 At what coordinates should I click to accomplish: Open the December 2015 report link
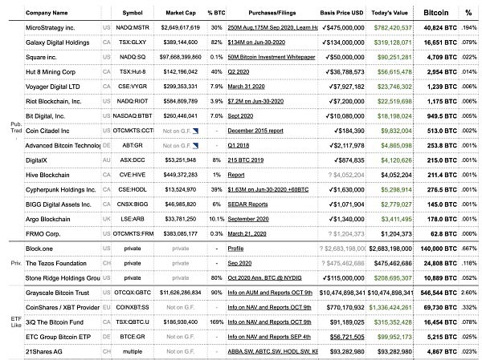point(255,131)
